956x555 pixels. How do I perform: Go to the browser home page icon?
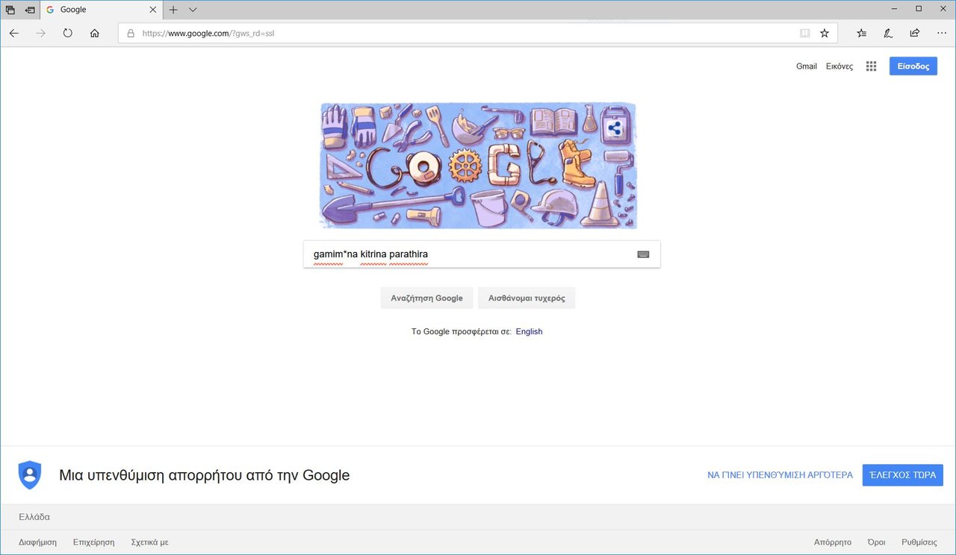(94, 33)
